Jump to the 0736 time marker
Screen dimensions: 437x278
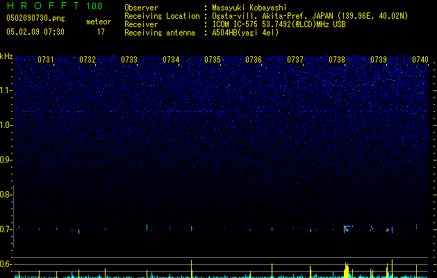point(254,60)
